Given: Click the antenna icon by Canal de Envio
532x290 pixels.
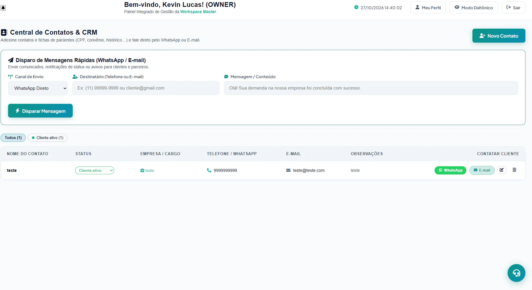Looking at the screenshot, I should (x=10, y=77).
